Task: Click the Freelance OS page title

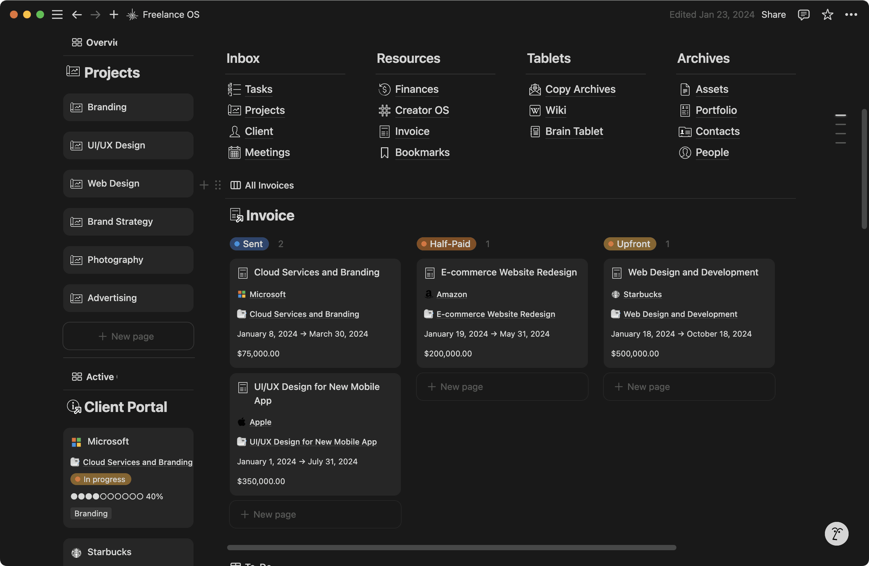Action: (171, 14)
